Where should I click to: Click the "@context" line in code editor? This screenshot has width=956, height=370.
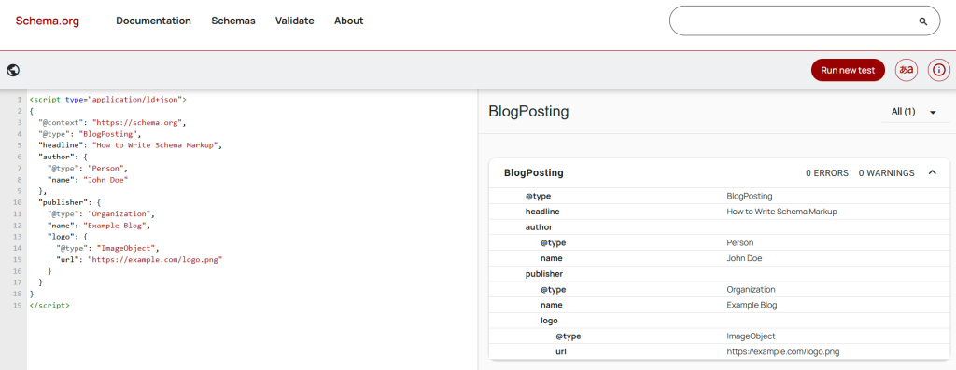pyautogui.click(x=112, y=122)
